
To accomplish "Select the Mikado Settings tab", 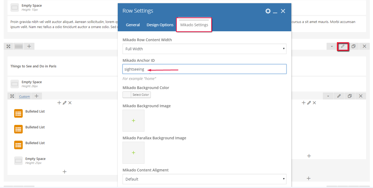I will coord(194,25).
